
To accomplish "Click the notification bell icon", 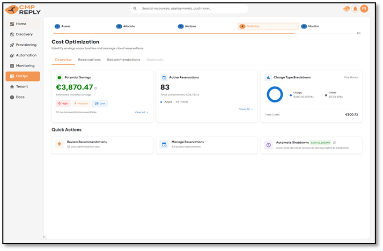I will click(x=355, y=9).
